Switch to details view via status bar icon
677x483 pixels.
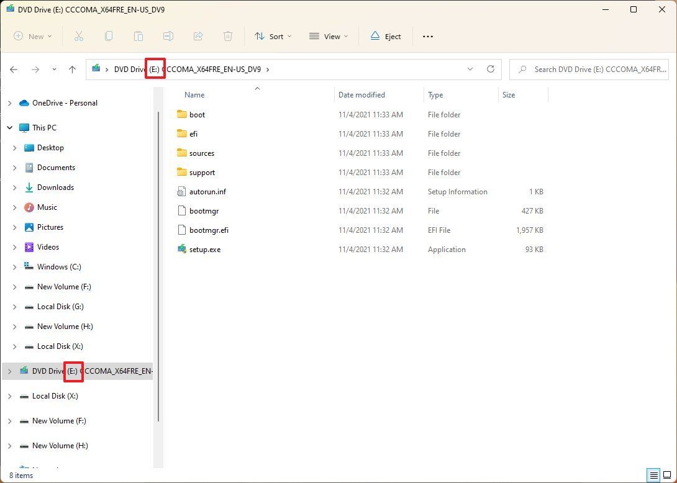click(653, 475)
